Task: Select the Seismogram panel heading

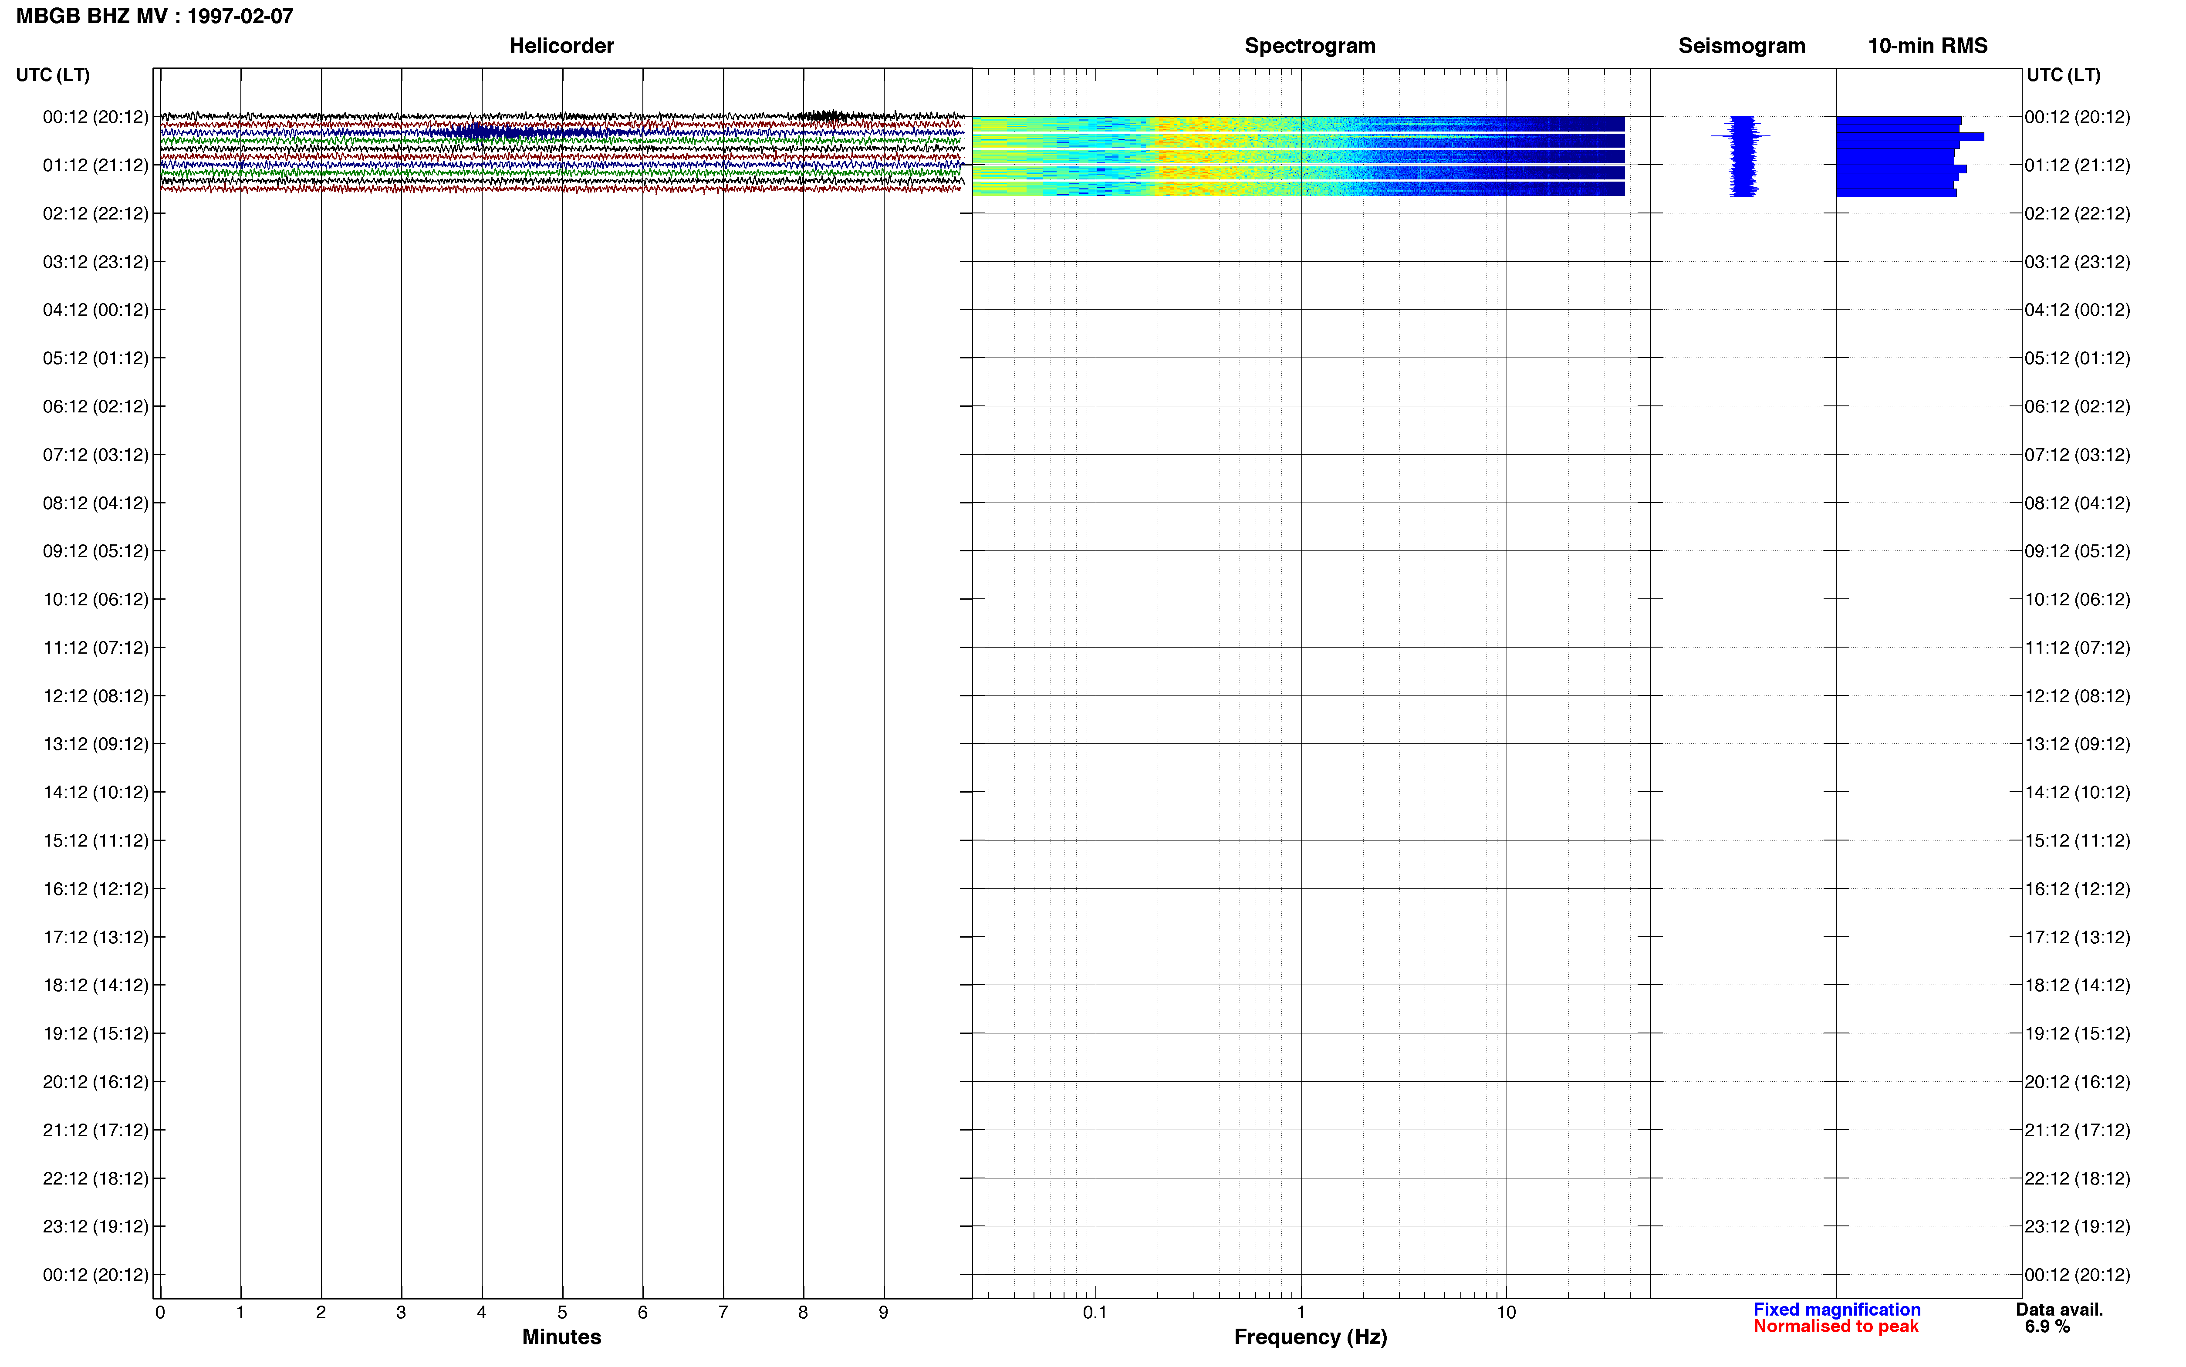Action: coord(1741,46)
